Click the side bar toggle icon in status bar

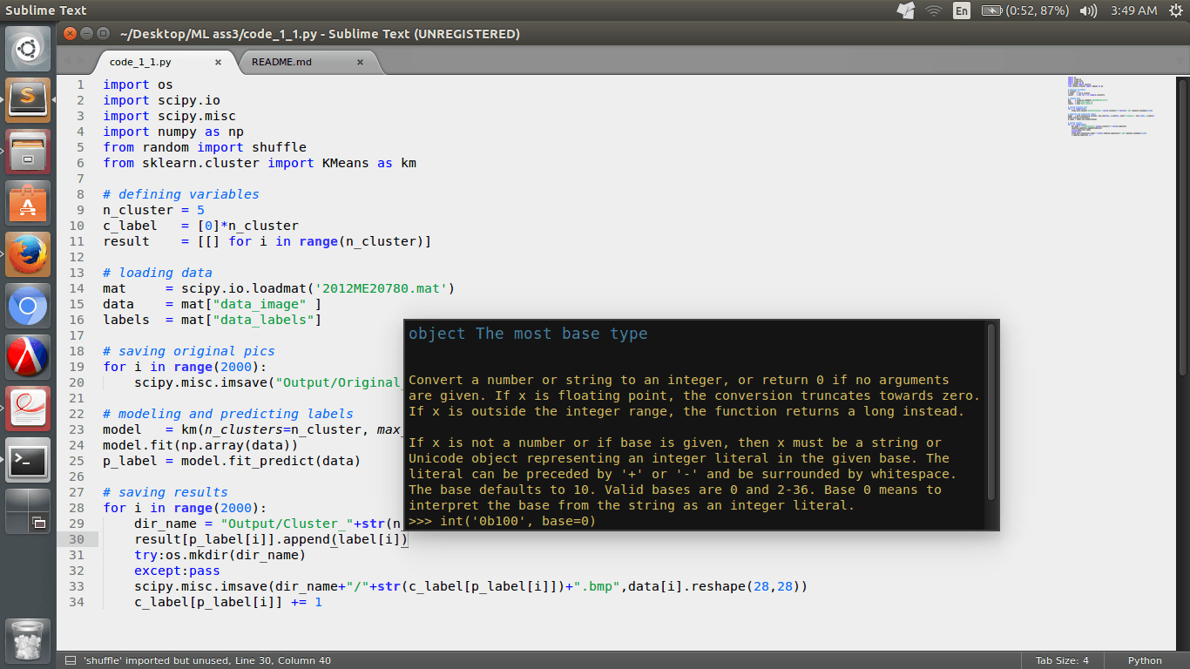[69, 660]
